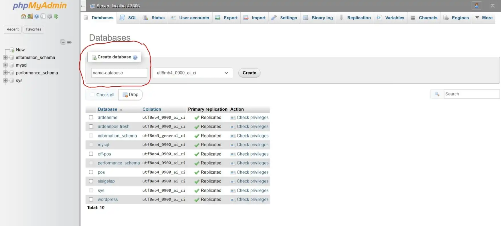The height and width of the screenshot is (226, 501).
Task: Switch to the User accounts tab
Action: pyautogui.click(x=190, y=18)
